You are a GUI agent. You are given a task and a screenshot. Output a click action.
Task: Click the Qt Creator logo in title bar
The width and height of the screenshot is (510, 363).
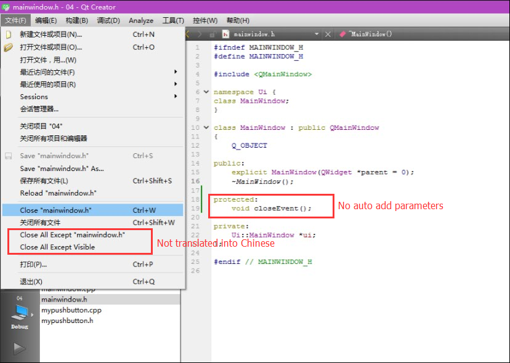6,6
